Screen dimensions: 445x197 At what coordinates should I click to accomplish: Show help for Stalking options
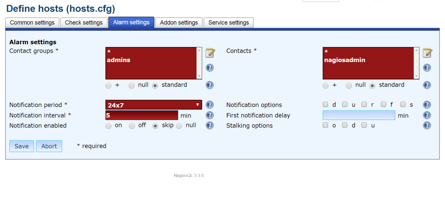coord(427,126)
